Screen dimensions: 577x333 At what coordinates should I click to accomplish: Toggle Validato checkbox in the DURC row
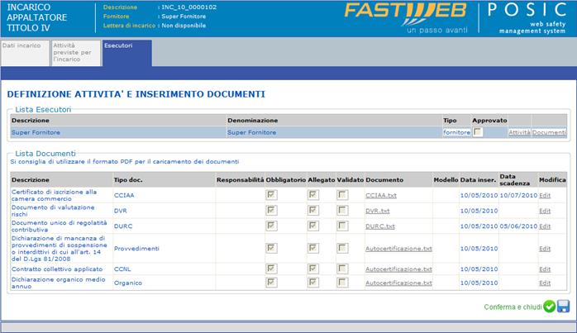342,226
